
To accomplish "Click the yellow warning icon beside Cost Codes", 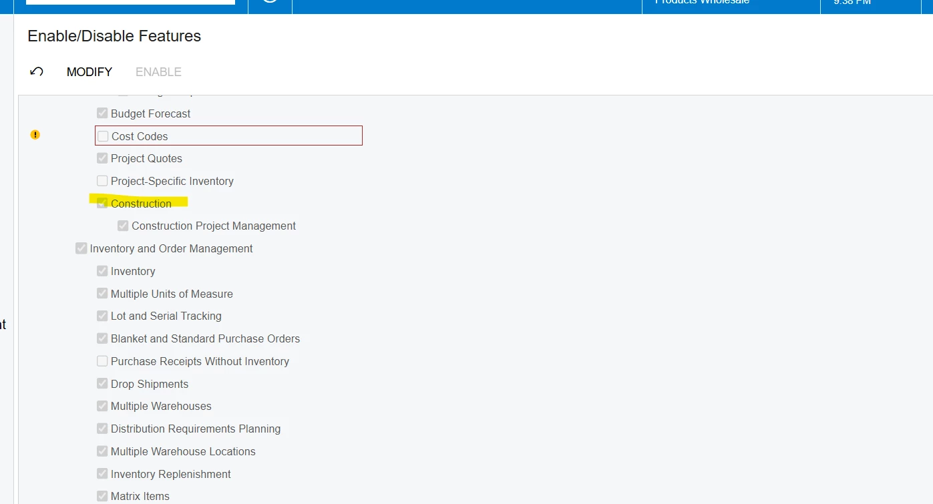I will [35, 134].
